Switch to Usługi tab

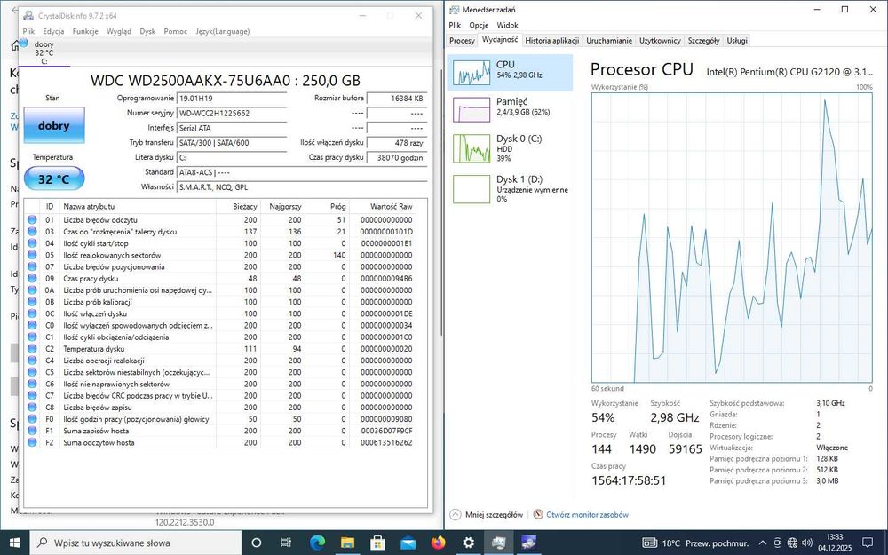click(737, 41)
